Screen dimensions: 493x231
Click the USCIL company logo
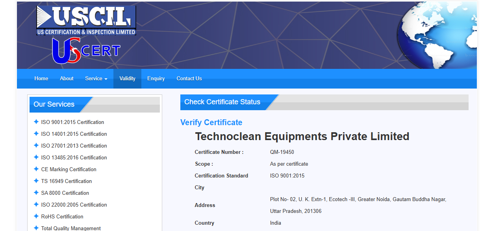(86, 20)
